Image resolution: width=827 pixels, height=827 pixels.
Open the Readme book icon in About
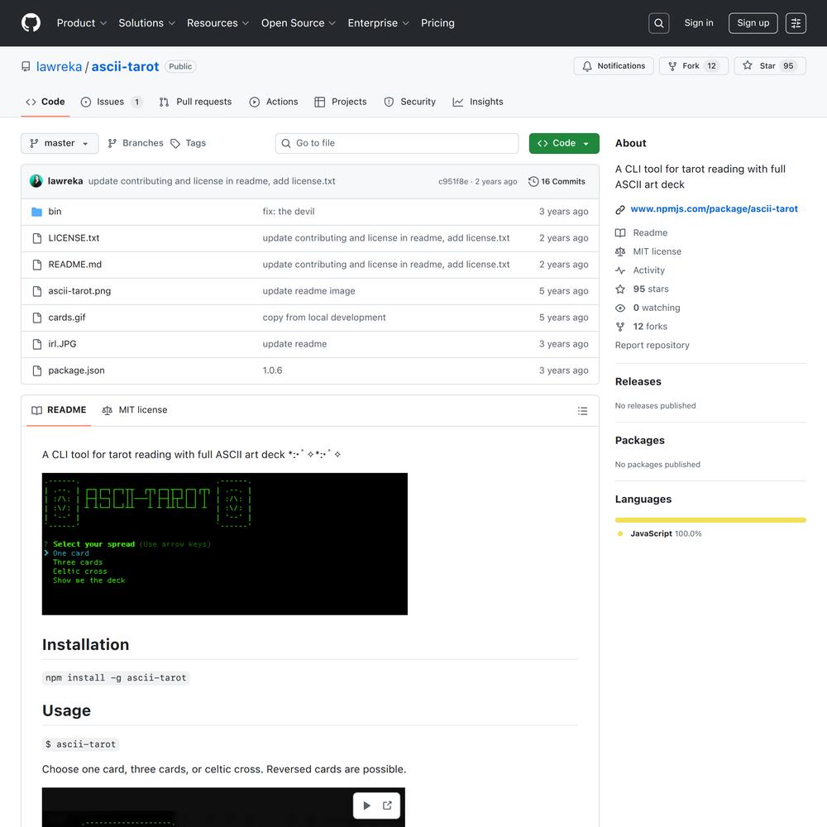(620, 232)
